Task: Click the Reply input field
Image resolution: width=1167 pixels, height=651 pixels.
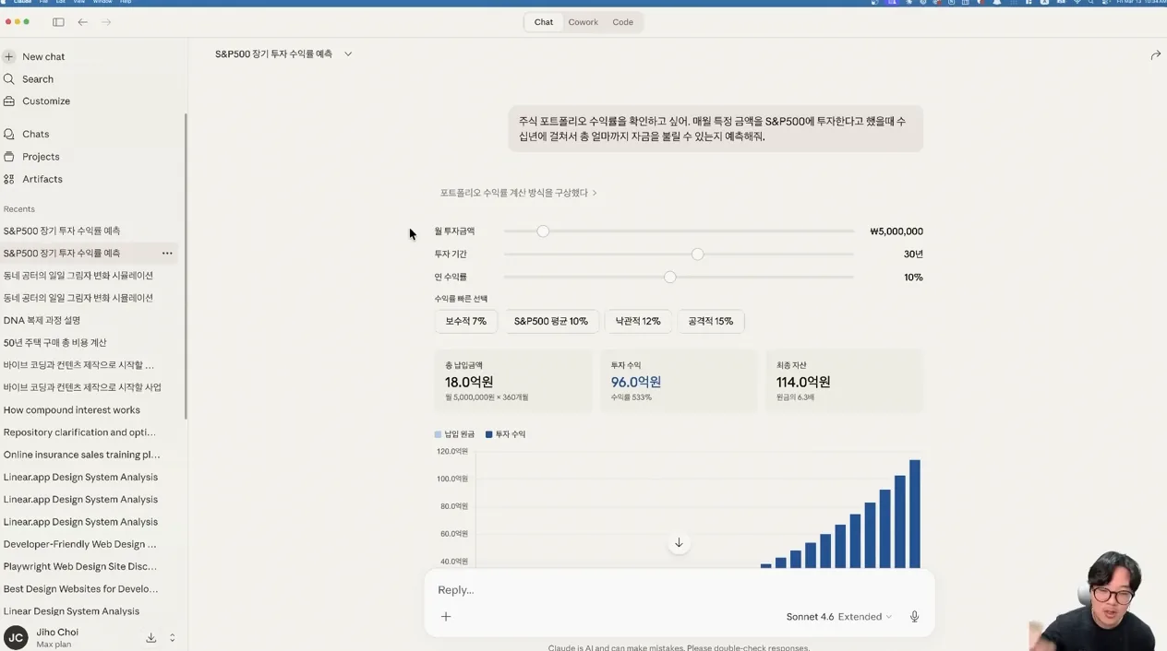Action: pos(679,590)
